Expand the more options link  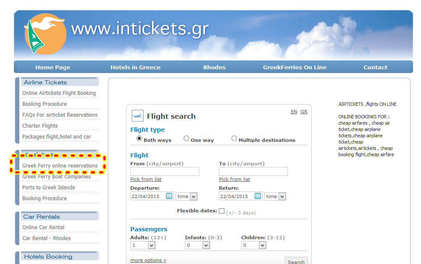pyautogui.click(x=148, y=260)
